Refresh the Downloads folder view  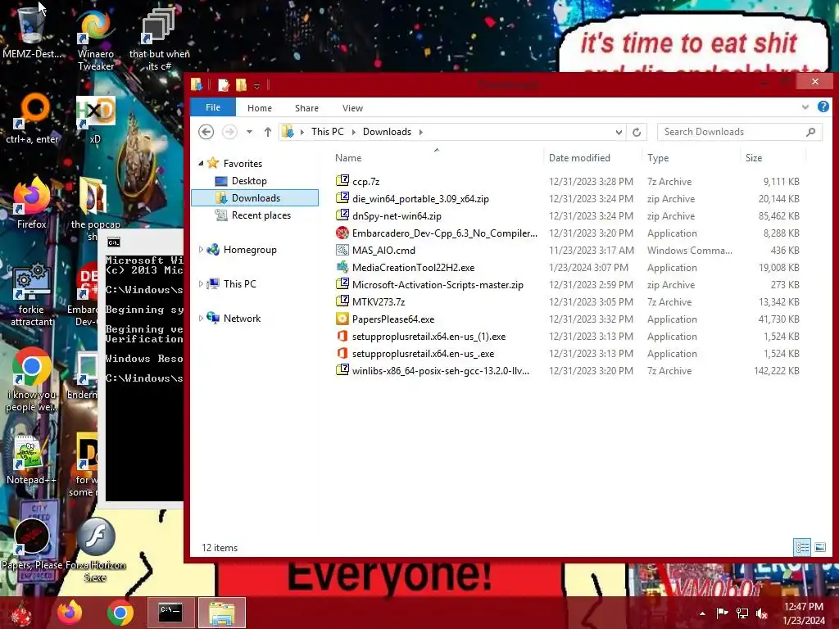[x=636, y=132]
